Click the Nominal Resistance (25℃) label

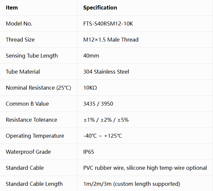pyautogui.click(x=38, y=88)
